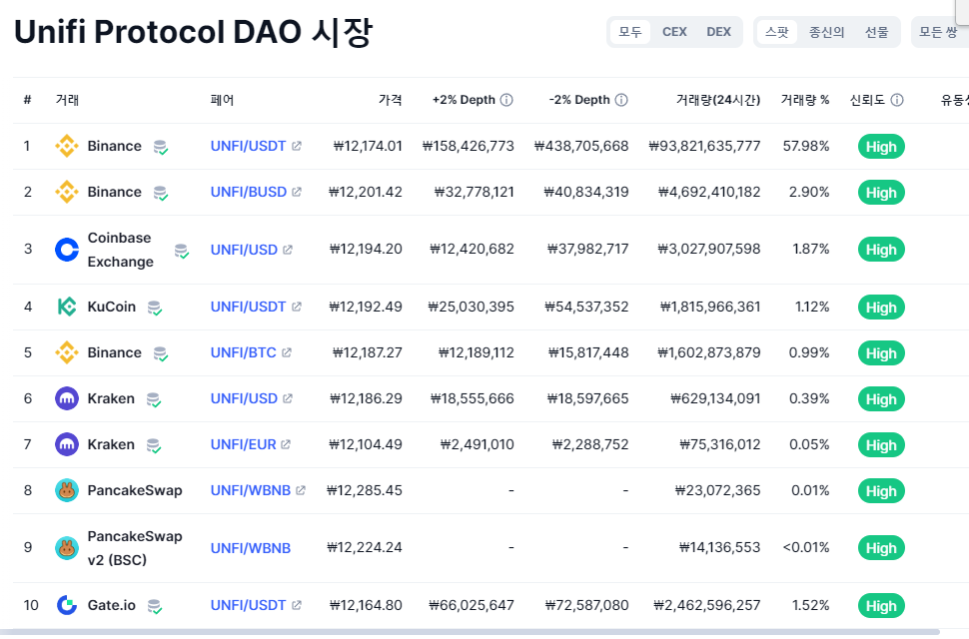
Task: Click reserves badge next to Coinbase Exchange
Action: (x=182, y=251)
